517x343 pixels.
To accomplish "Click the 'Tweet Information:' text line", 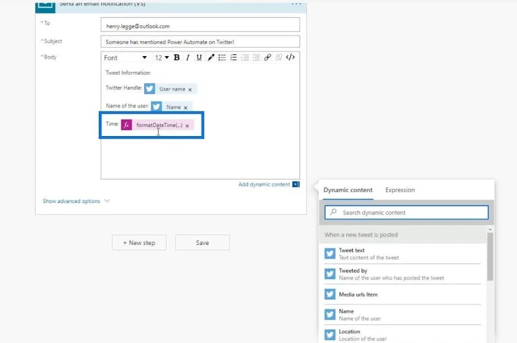I will pos(128,73).
